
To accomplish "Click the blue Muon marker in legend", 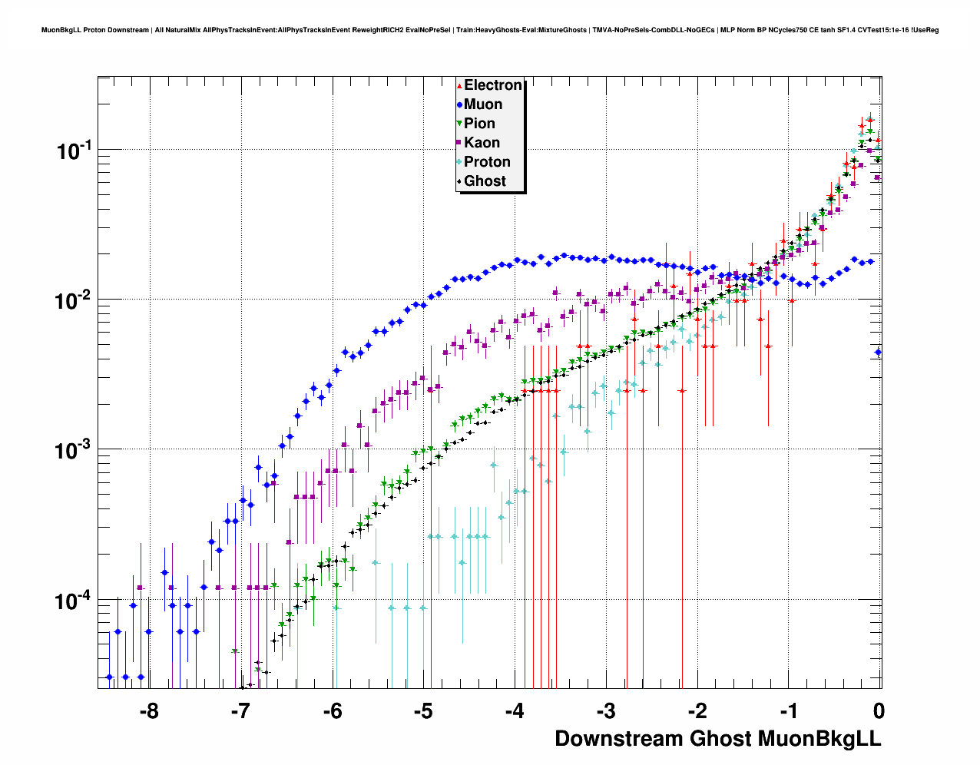I will click(459, 104).
